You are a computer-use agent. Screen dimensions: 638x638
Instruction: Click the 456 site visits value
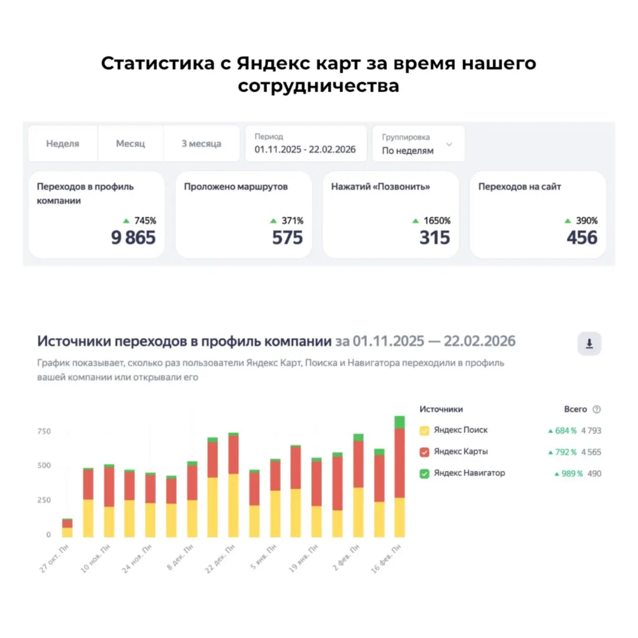582,237
